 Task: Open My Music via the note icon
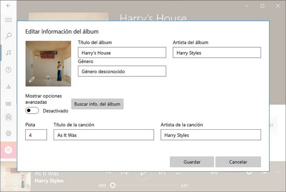[x=8, y=53]
